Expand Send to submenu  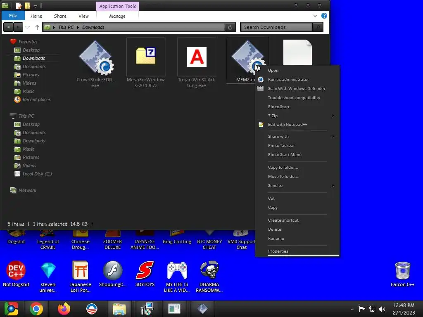pyautogui.click(x=333, y=185)
